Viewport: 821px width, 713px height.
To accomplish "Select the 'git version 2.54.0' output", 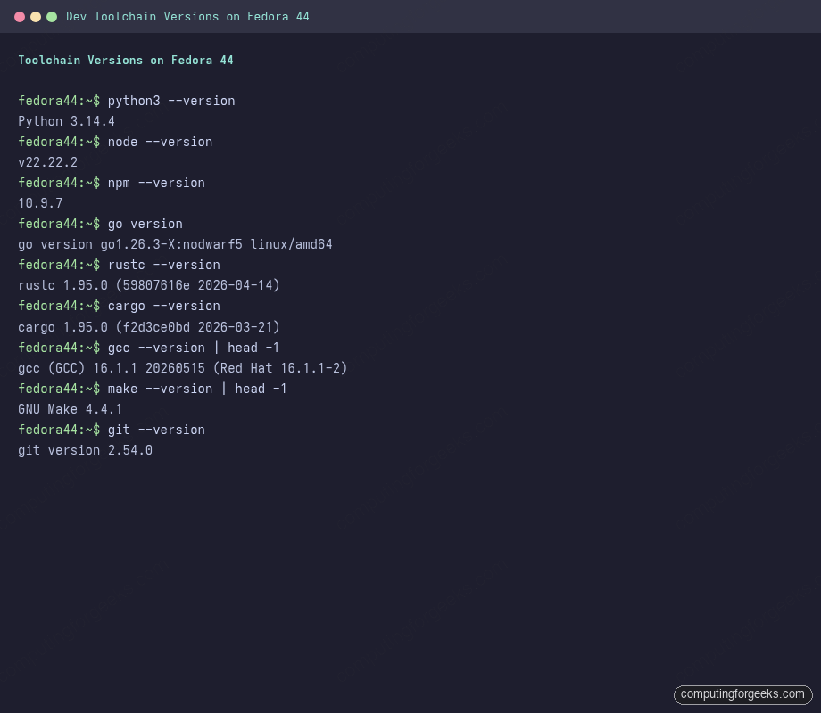I will 86,450.
